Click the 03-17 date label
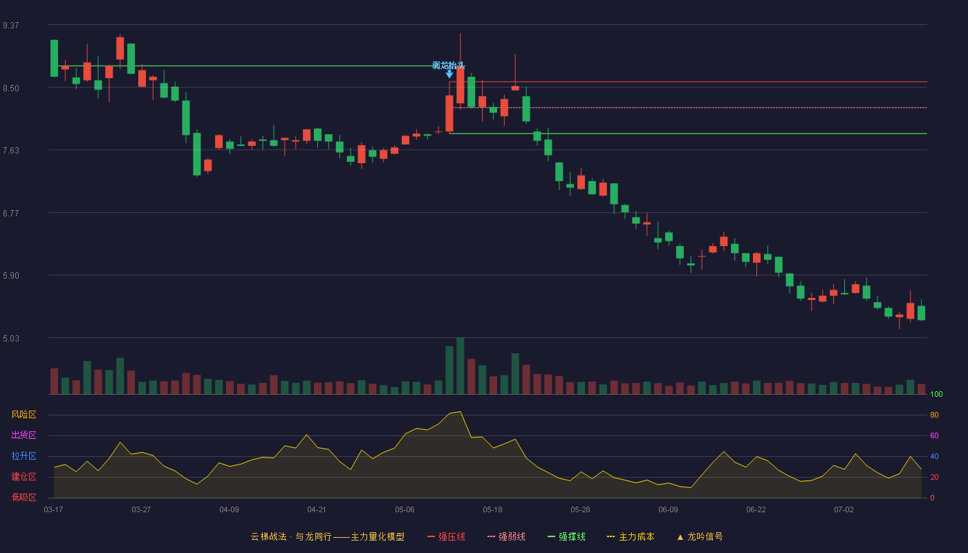The height and width of the screenshot is (553, 968). 53,509
